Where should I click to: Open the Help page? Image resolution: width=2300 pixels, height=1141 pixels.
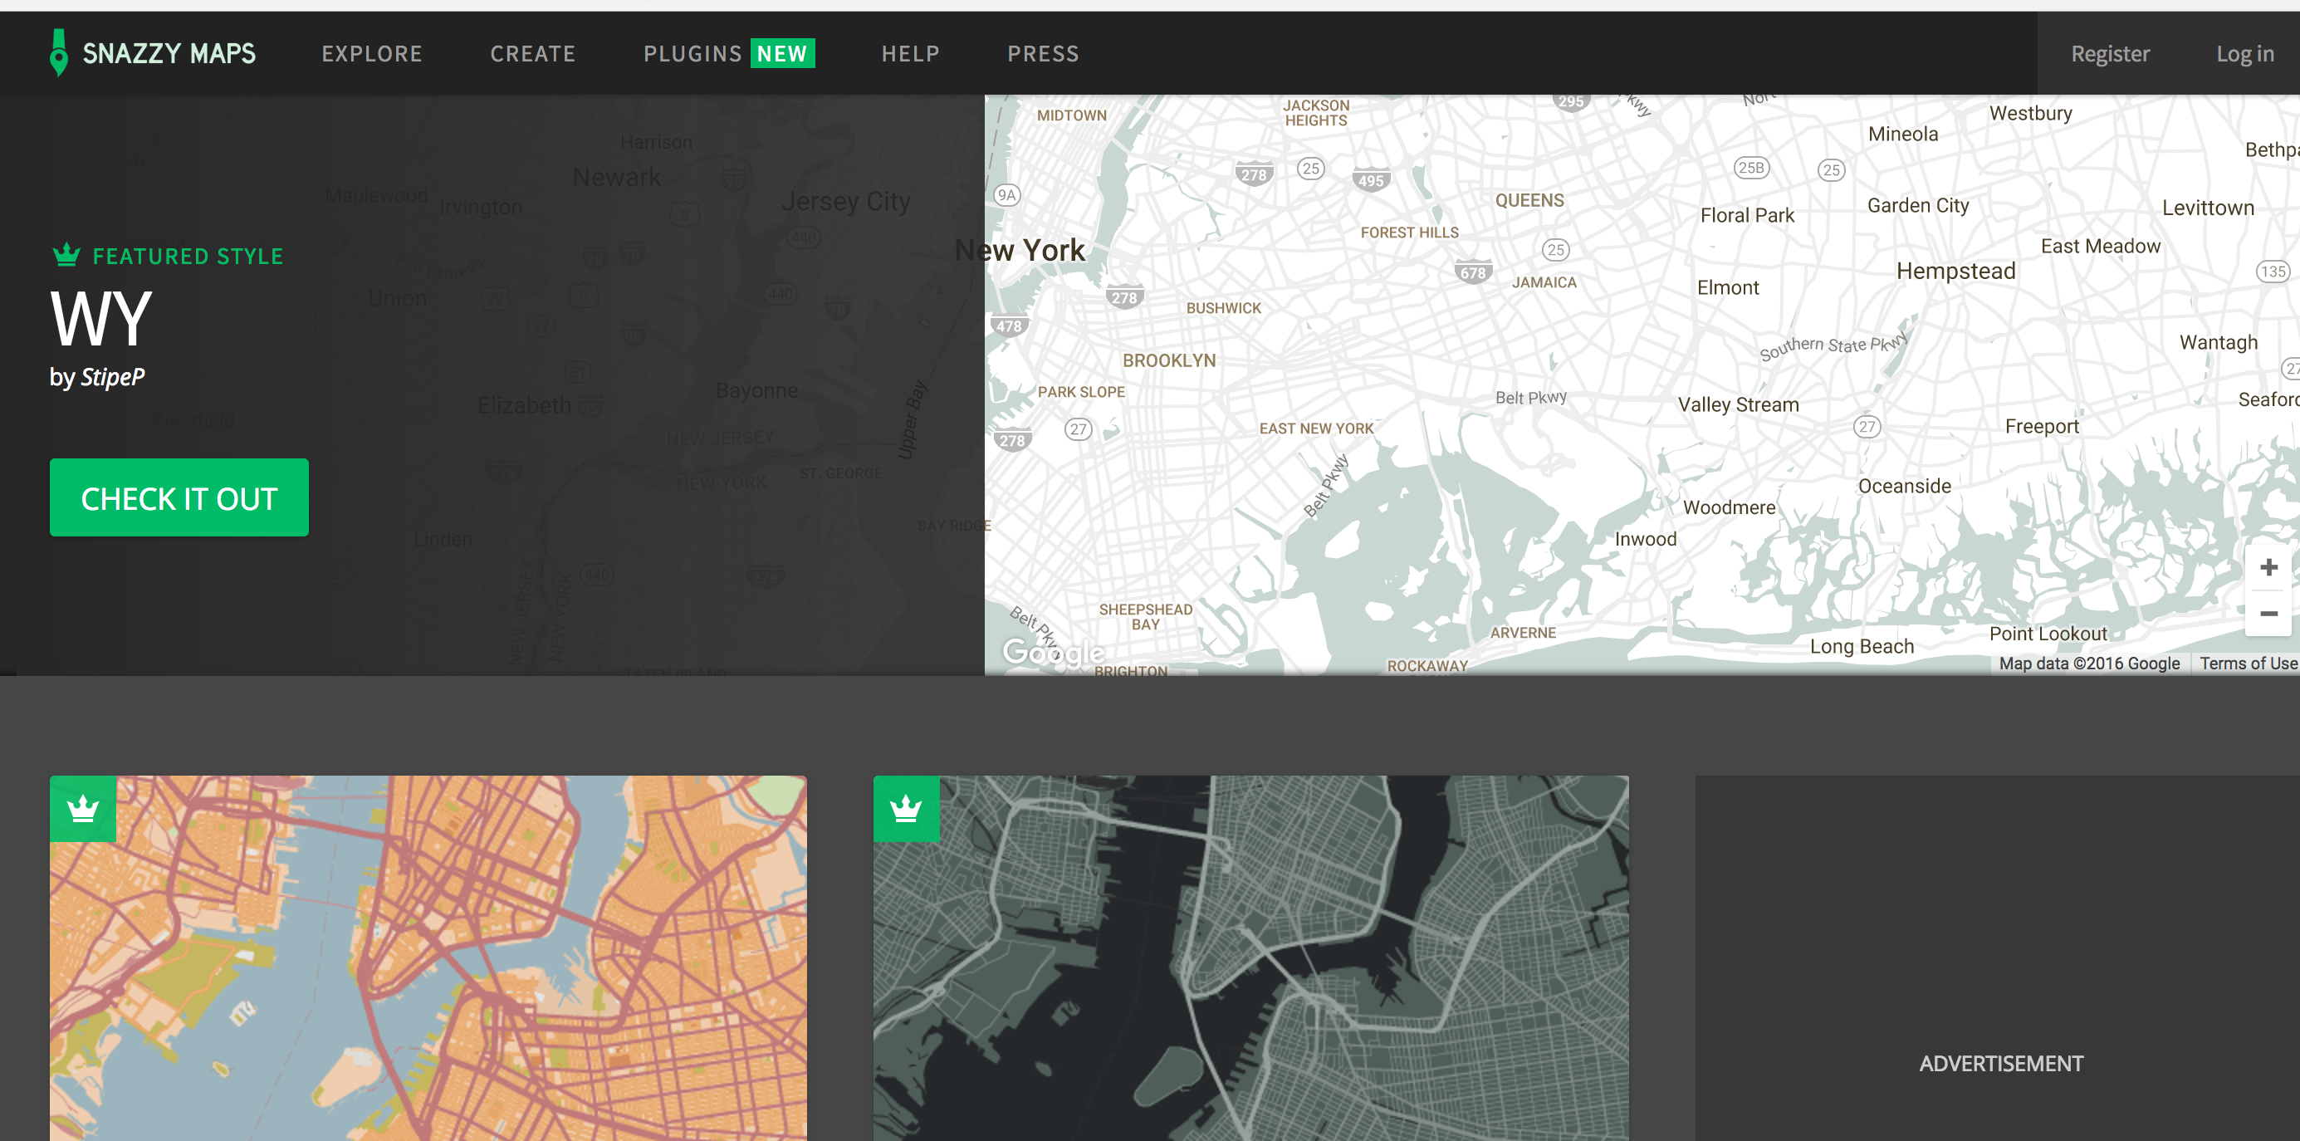coord(911,54)
